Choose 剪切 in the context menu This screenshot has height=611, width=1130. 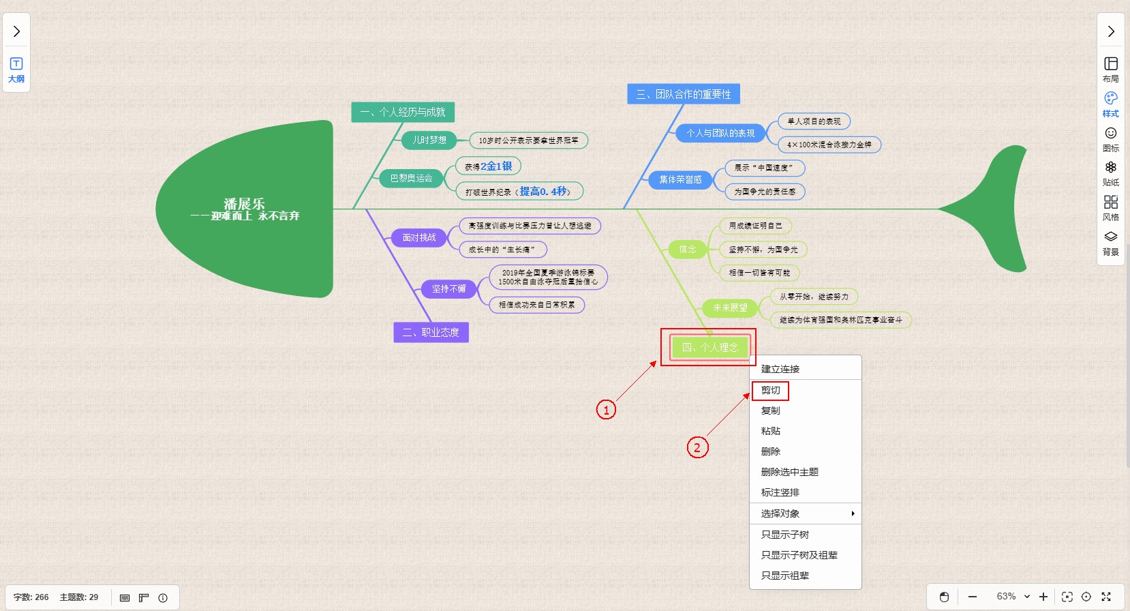coord(771,390)
